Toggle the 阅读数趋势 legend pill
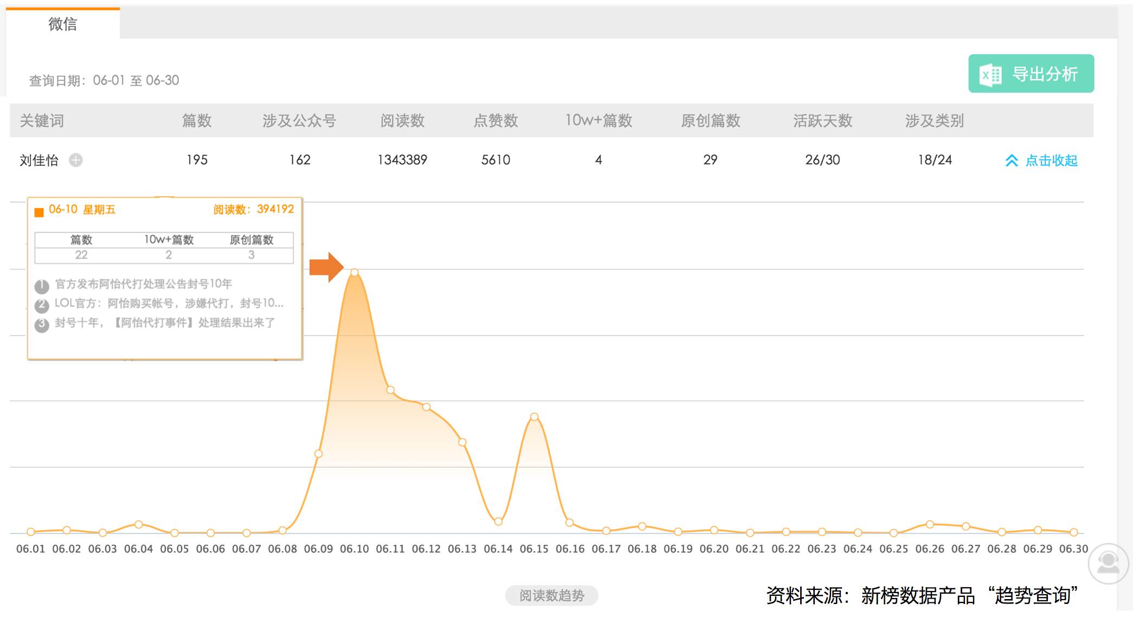 (552, 595)
